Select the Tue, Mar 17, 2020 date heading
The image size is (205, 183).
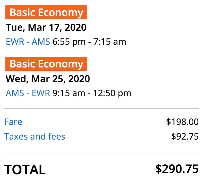click(46, 27)
